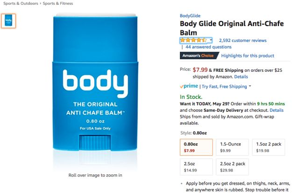Select the blue product thumbnail image
Screen dimensions: 299x193
[8, 21]
